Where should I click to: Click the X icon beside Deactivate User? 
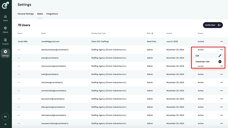point(220,62)
